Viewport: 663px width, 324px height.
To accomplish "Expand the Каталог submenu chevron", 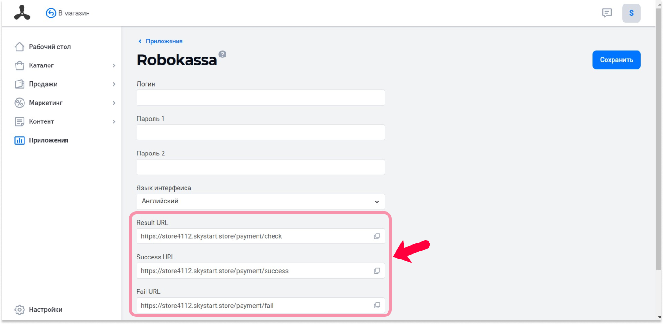I will pyautogui.click(x=114, y=65).
